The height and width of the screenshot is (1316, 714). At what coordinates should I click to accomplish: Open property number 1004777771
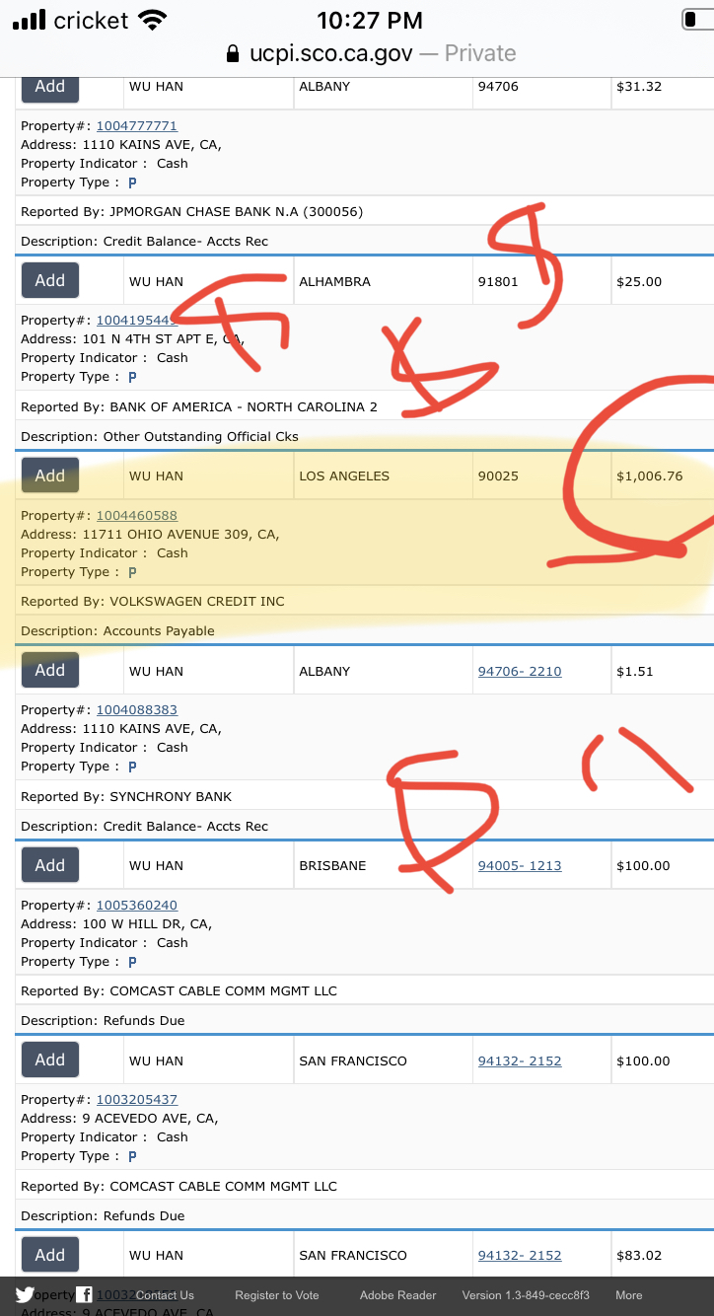tap(136, 125)
